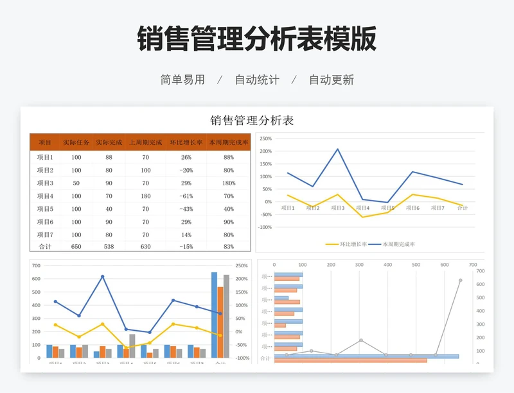Select blue line peak marker in combo chart
This screenshot has width=514, height=393.
click(x=103, y=276)
